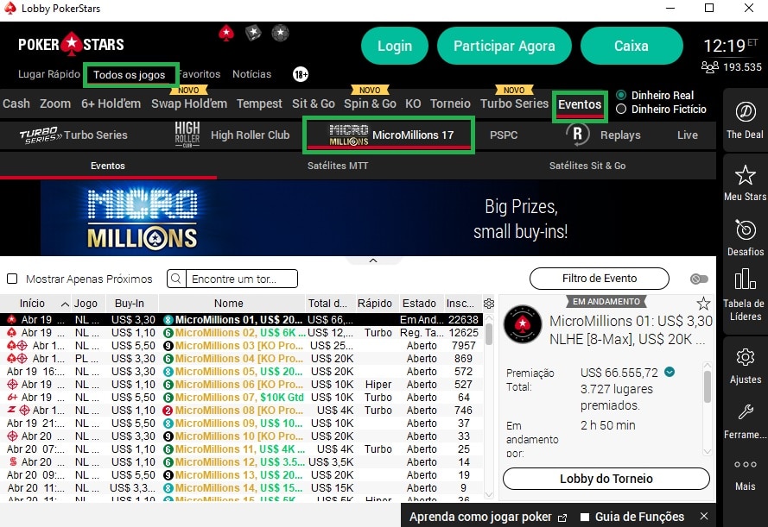Open PSPC tab
Screen dimensions: 768x527
click(504, 135)
